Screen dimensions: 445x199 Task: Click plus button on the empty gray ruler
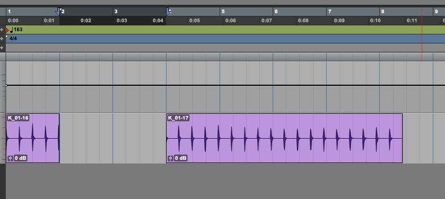tap(2, 48)
